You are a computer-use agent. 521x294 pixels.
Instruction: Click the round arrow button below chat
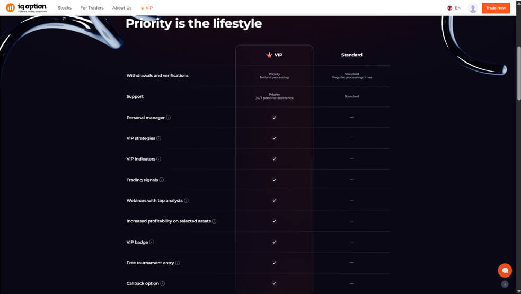pyautogui.click(x=505, y=284)
